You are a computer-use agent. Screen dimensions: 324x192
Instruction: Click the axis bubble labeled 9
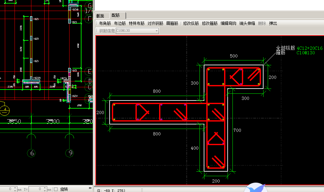70,153
